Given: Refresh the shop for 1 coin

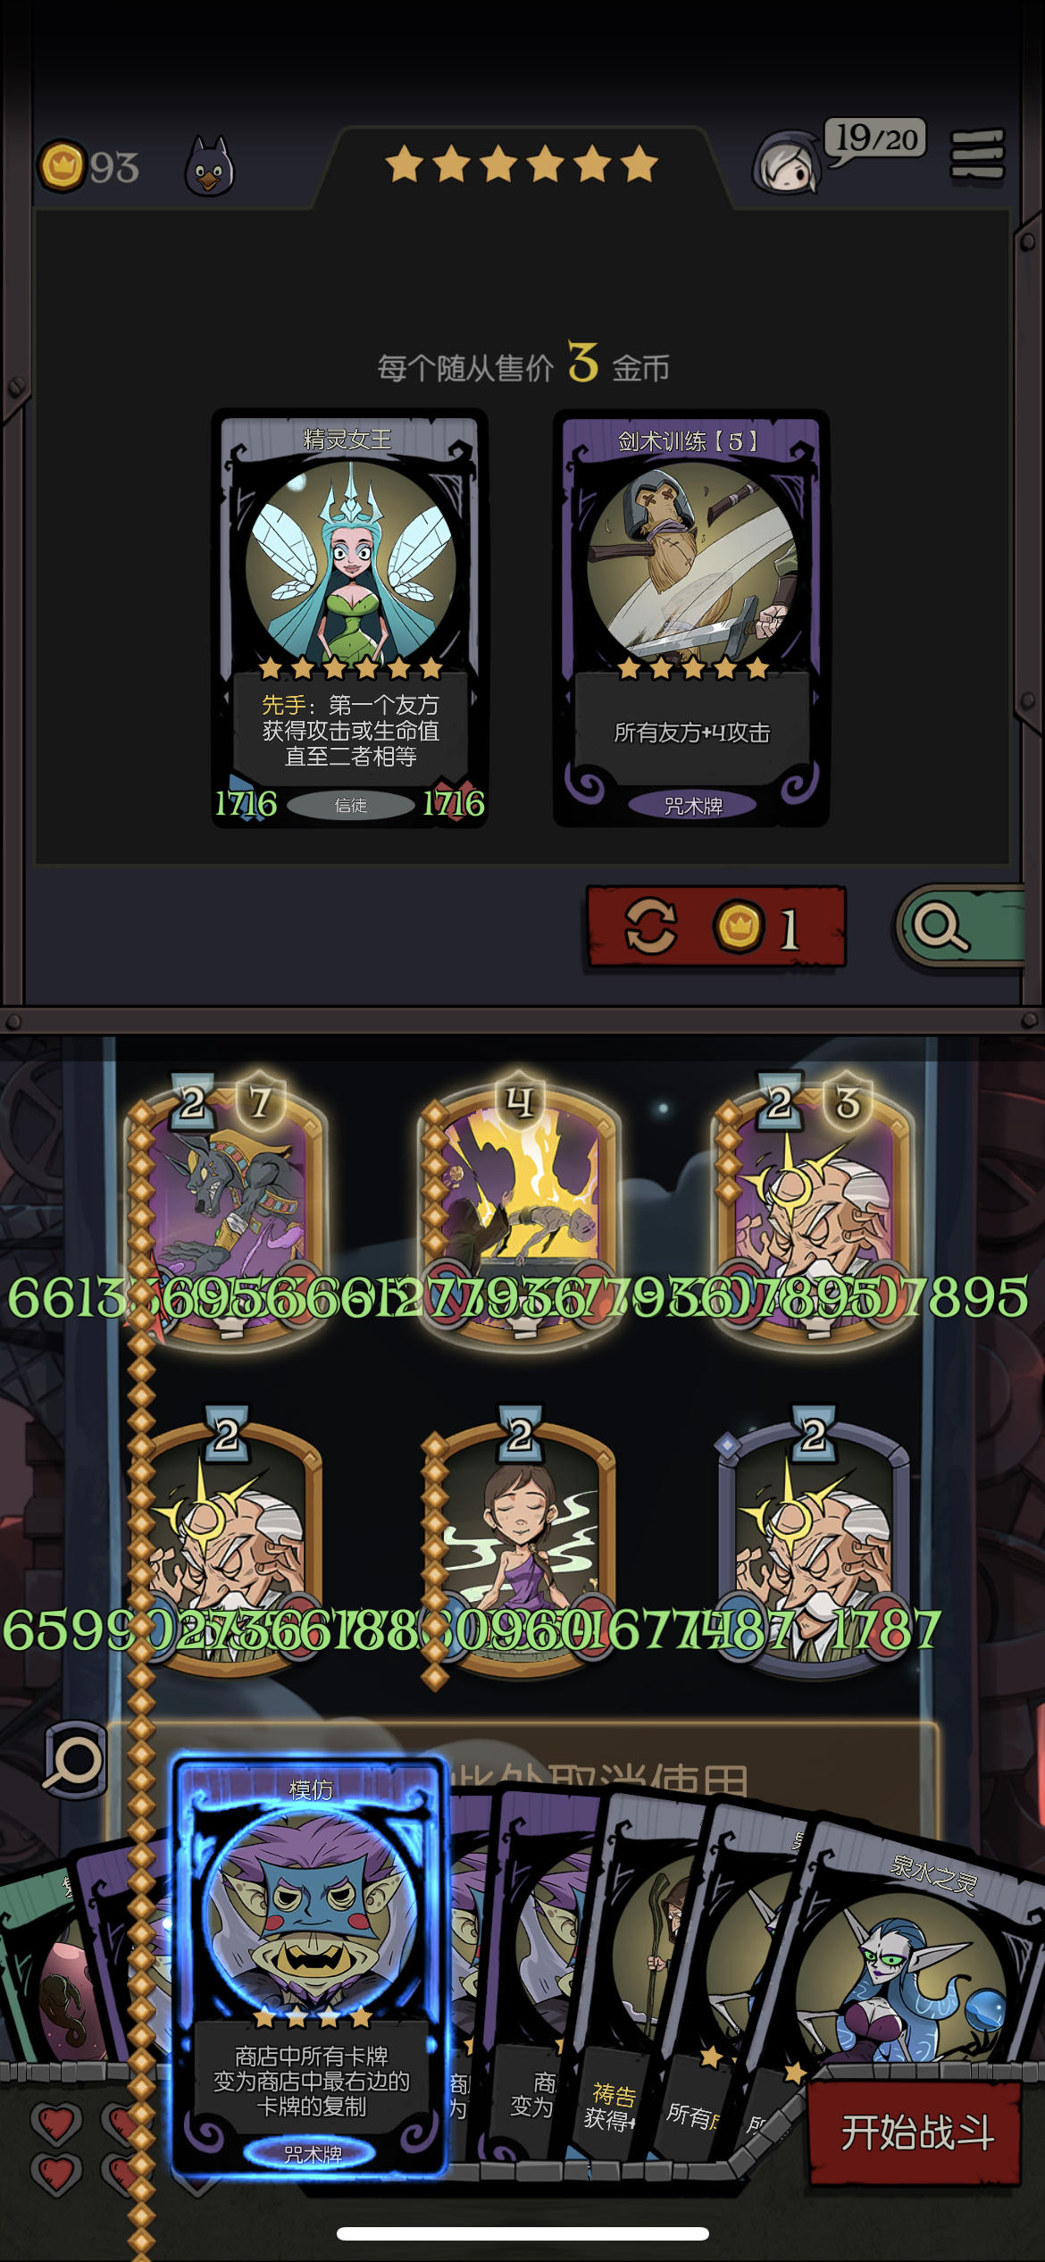Looking at the screenshot, I should tap(715, 926).
